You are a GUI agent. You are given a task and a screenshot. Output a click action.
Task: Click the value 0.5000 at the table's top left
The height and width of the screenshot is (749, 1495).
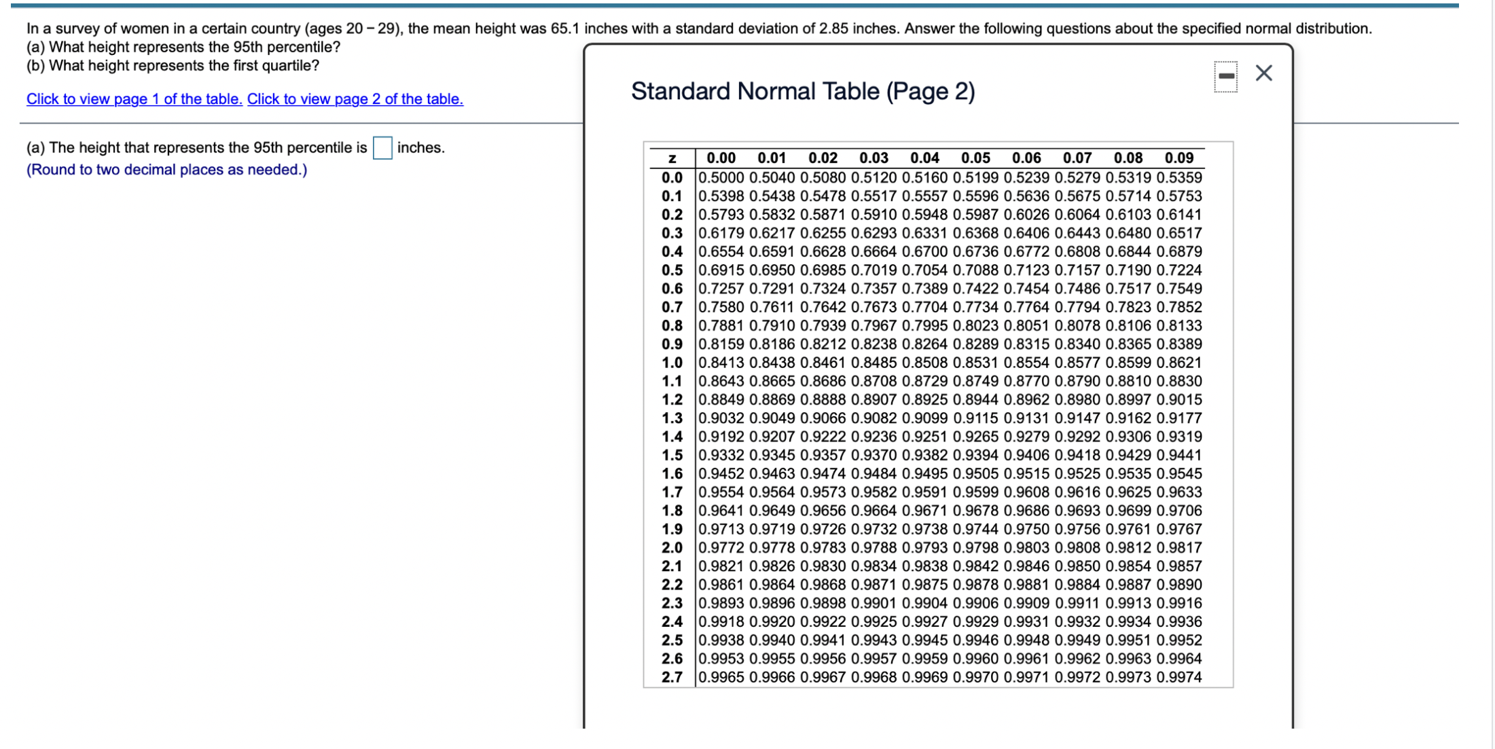[720, 177]
